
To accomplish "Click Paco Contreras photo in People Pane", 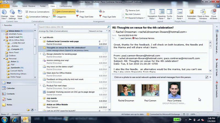I will click(174, 90).
